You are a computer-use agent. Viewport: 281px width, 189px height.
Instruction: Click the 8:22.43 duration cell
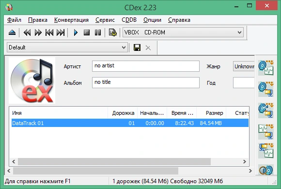tap(184, 123)
